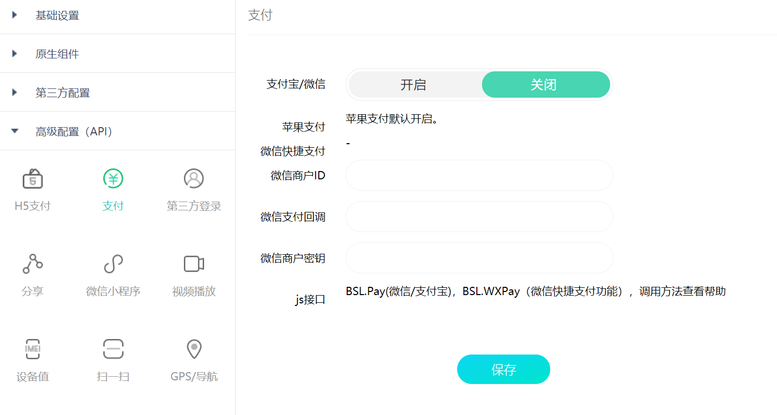777x415 pixels.
Task: Click the 支付宝/微信 label
Action: (296, 84)
